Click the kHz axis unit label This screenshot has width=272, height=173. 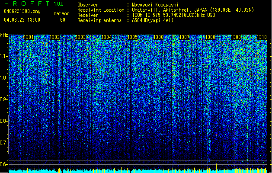point(4,35)
